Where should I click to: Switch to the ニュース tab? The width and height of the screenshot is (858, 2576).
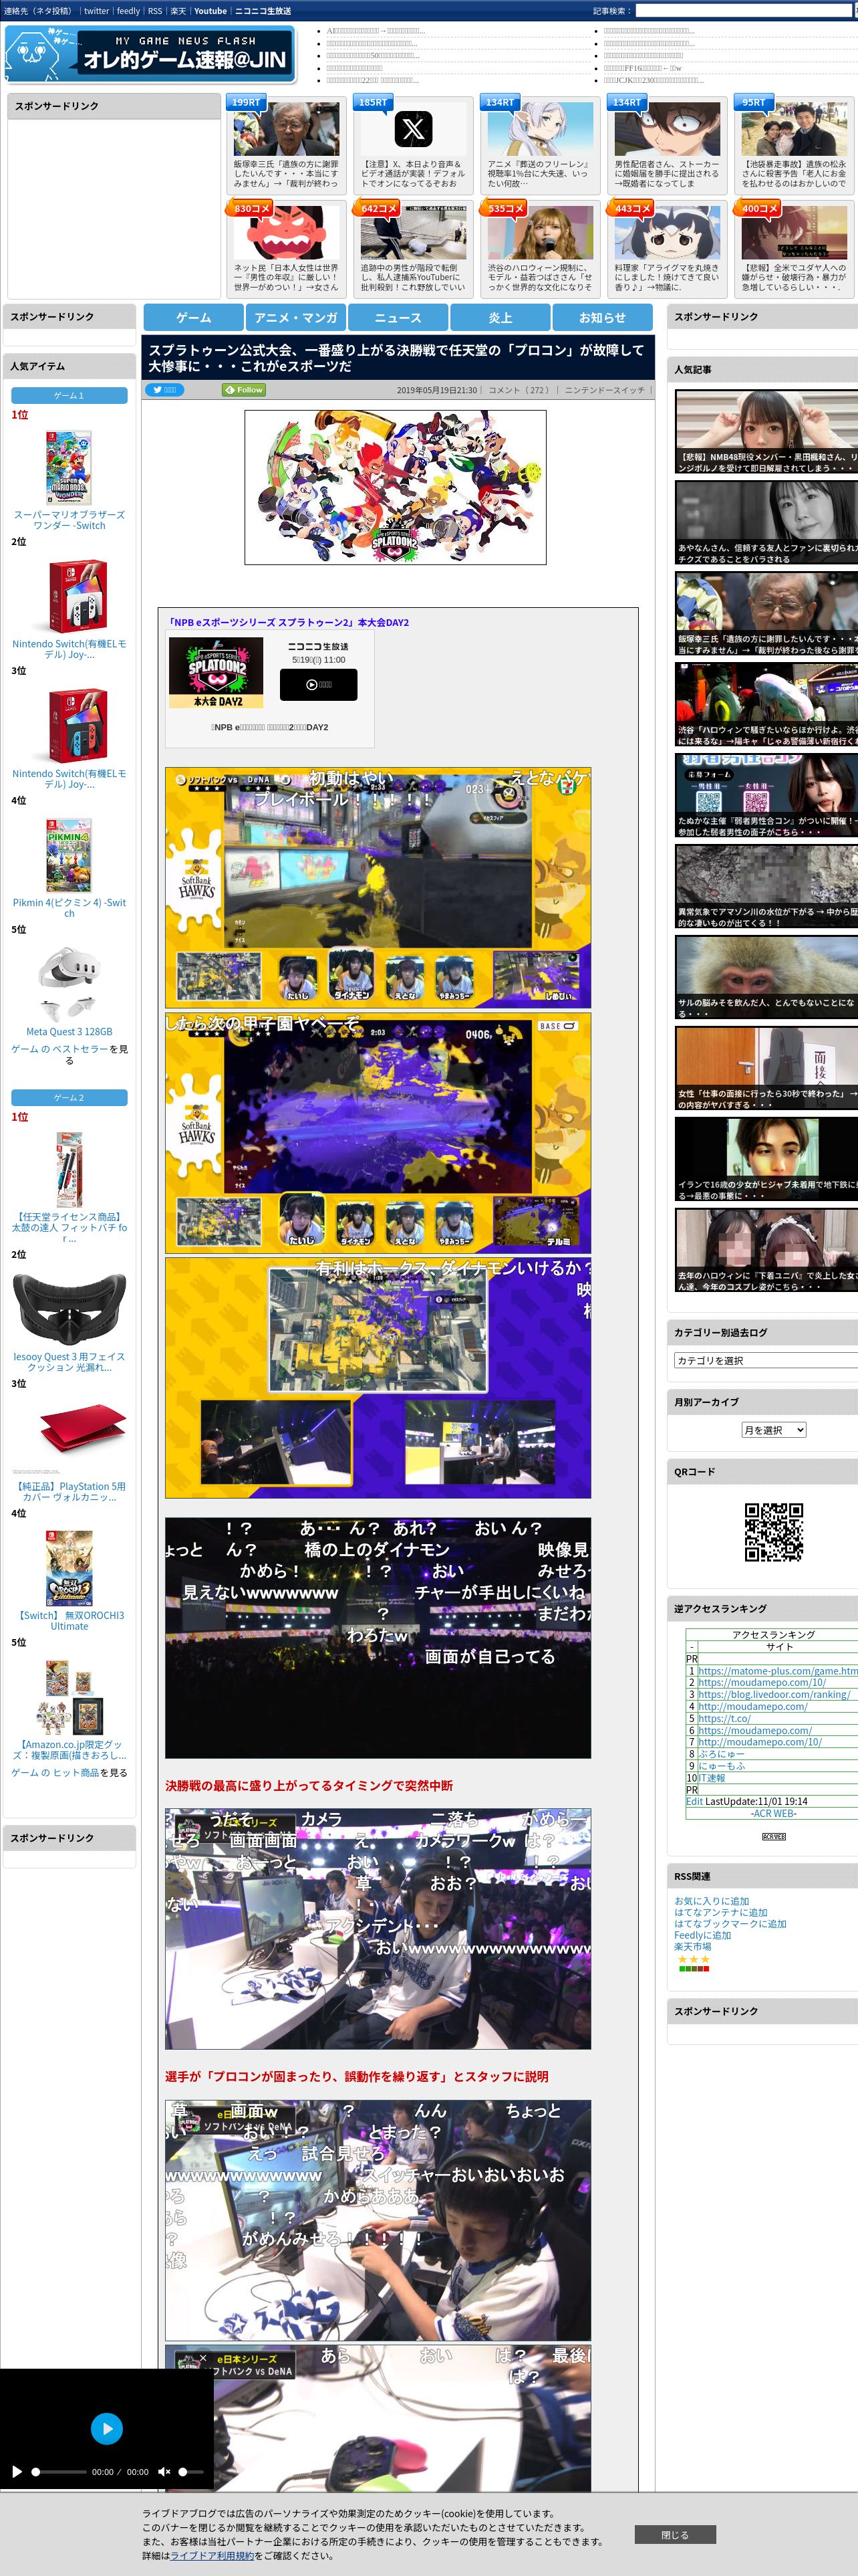398,317
